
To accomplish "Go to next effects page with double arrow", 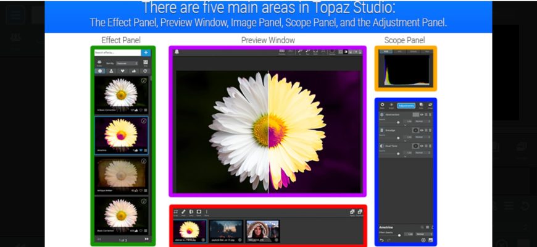I will 146,239.
